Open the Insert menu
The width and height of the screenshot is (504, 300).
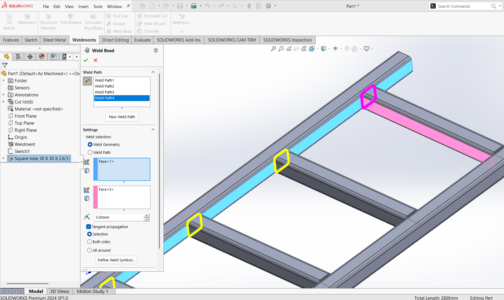click(x=83, y=6)
